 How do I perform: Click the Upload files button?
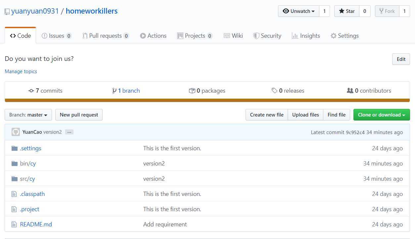[305, 115]
